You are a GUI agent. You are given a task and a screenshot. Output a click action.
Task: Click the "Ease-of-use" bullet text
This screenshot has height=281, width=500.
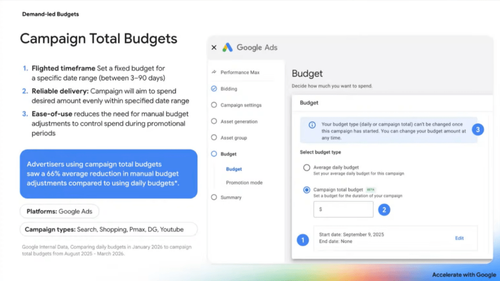click(52, 114)
